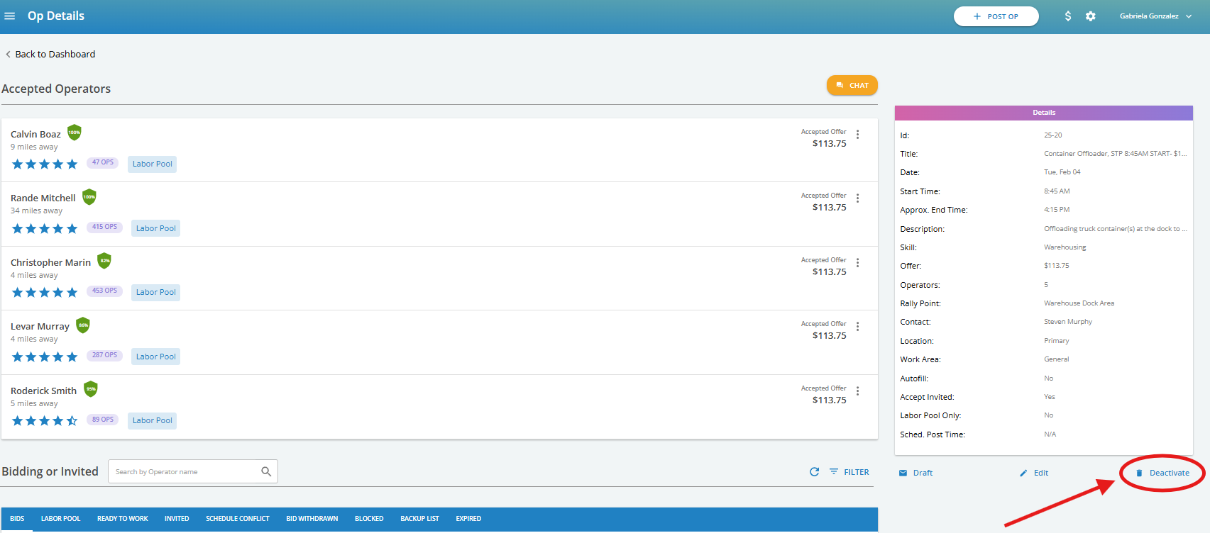Expand the Gabriela Gonzalez user dropdown
The width and height of the screenshot is (1210, 533).
click(1155, 16)
